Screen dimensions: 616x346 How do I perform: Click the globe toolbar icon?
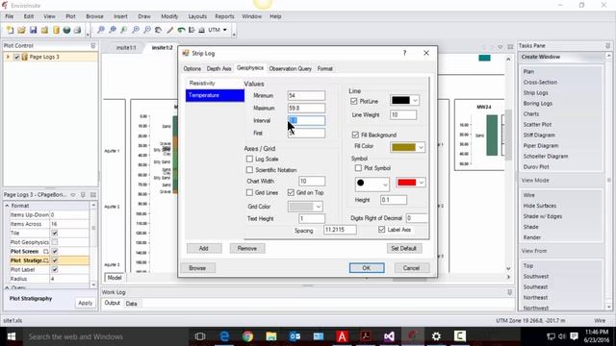click(66, 30)
